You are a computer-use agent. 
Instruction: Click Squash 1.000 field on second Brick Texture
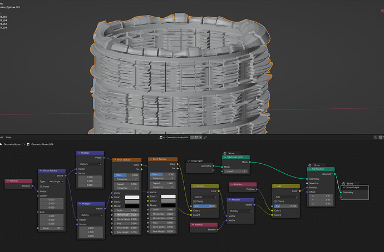tap(163, 183)
